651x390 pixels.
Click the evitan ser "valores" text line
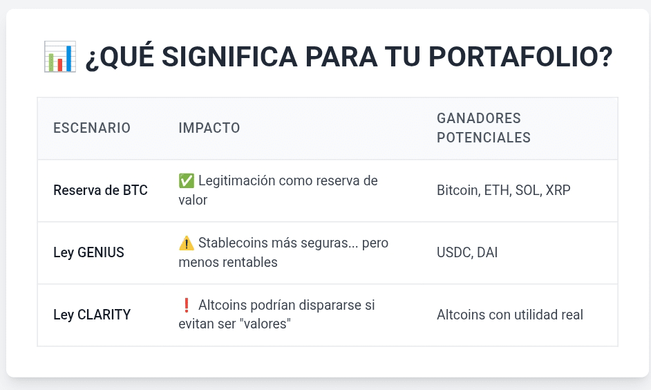233,324
